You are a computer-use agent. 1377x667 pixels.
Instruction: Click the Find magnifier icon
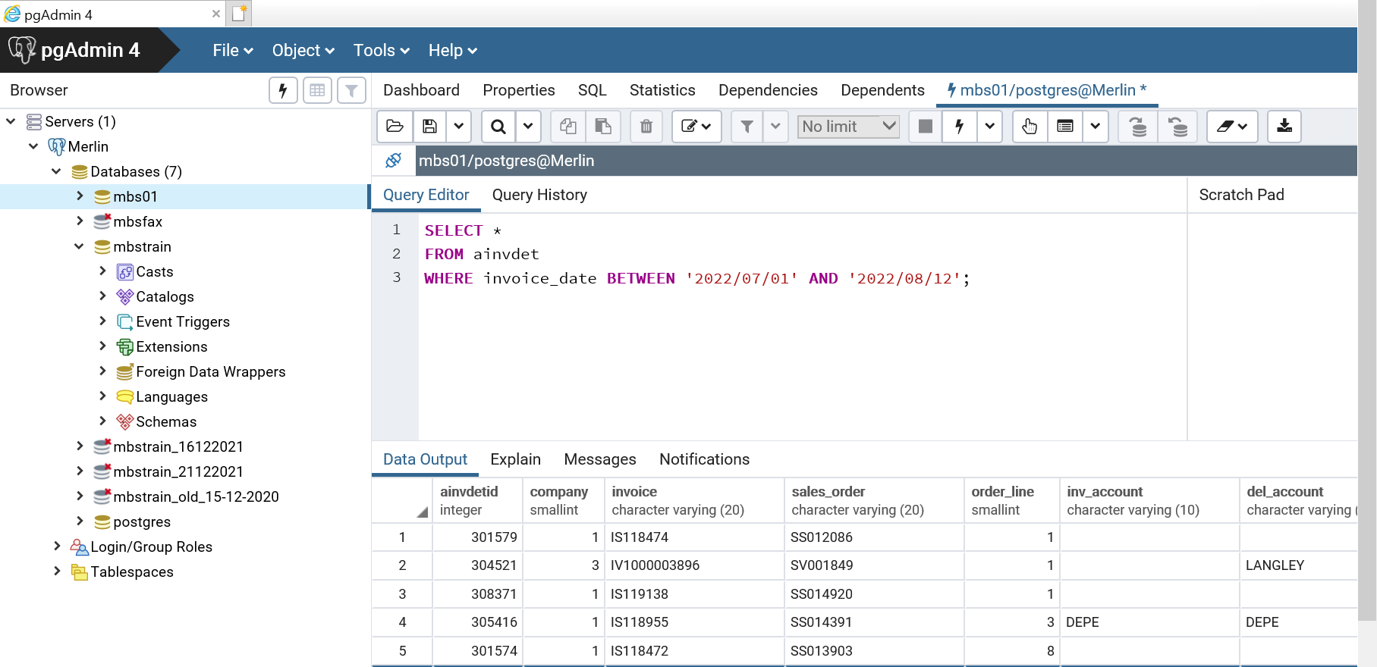click(x=498, y=127)
